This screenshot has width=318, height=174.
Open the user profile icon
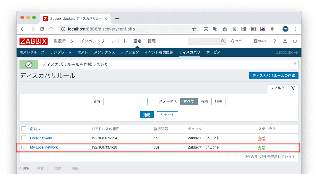[x=285, y=41]
